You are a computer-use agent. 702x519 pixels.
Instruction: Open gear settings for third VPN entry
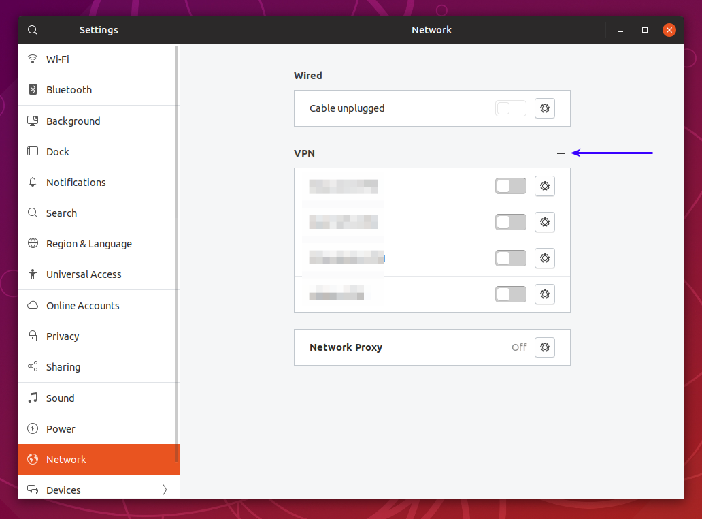(545, 258)
